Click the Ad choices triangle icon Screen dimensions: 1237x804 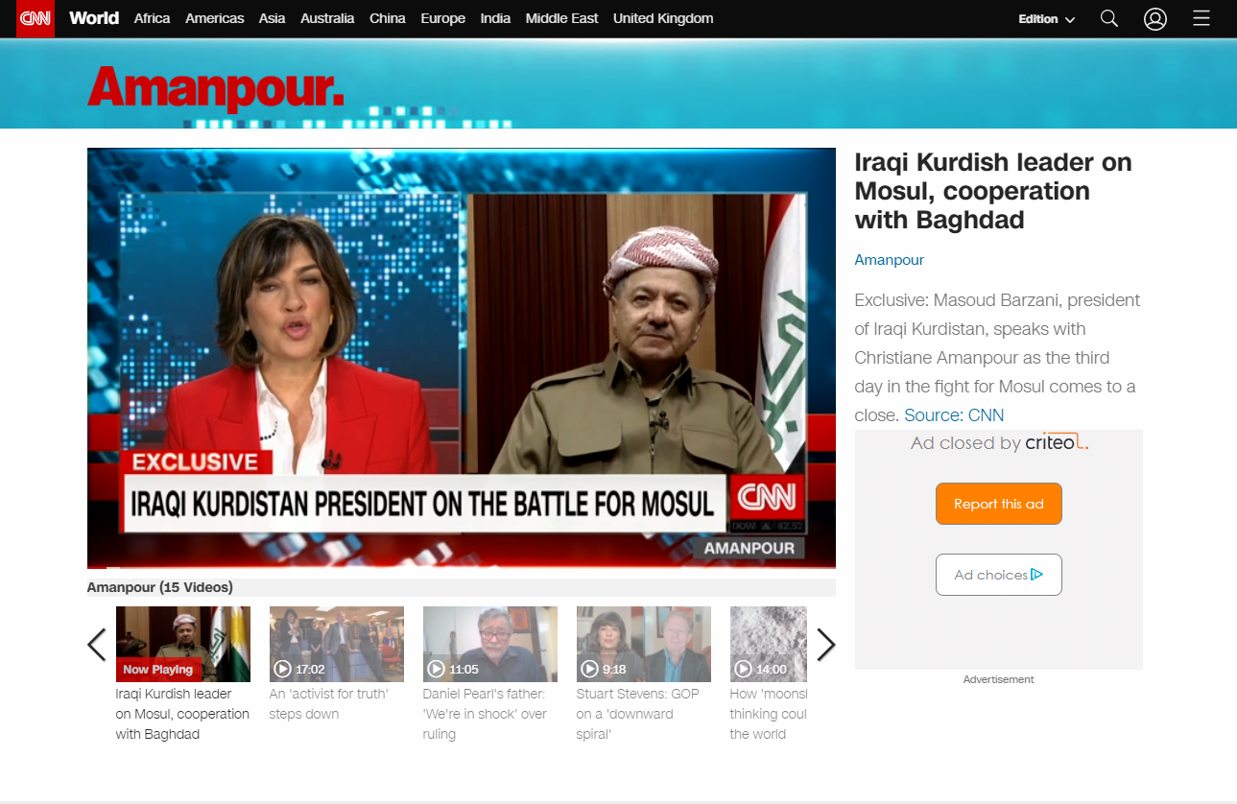click(1036, 575)
